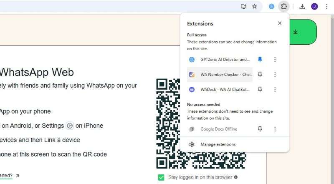Click the green download button on WhatsApp page

[303, 32]
